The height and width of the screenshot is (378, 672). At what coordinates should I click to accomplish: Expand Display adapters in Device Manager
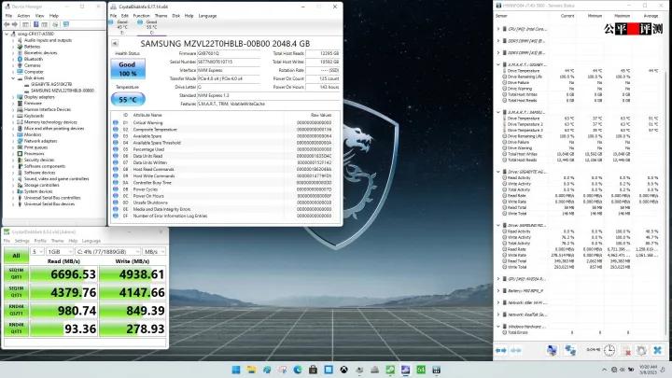13,97
